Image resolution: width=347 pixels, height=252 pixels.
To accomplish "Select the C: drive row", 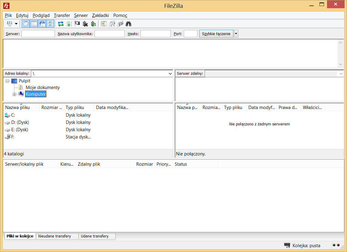I will point(88,115).
